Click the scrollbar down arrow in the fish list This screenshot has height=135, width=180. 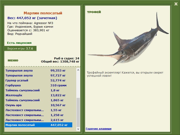[79, 129]
